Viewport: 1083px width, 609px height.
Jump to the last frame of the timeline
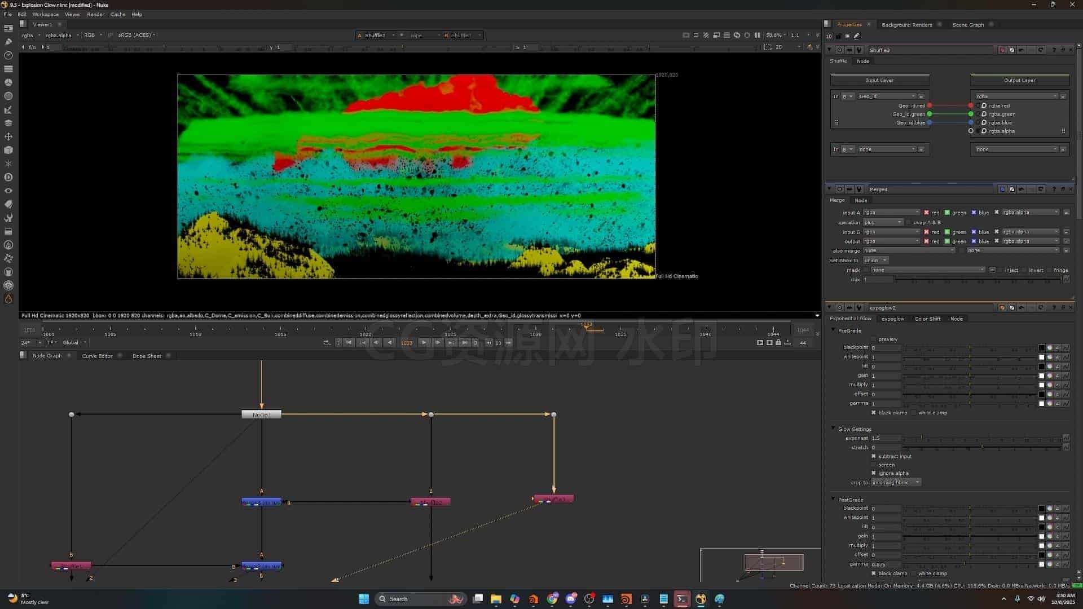(464, 343)
